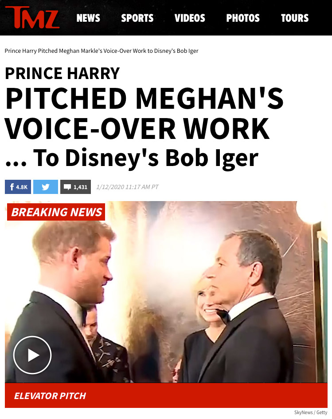
Task: Click the gray-haired man in the video still
Action: pos(248,307)
